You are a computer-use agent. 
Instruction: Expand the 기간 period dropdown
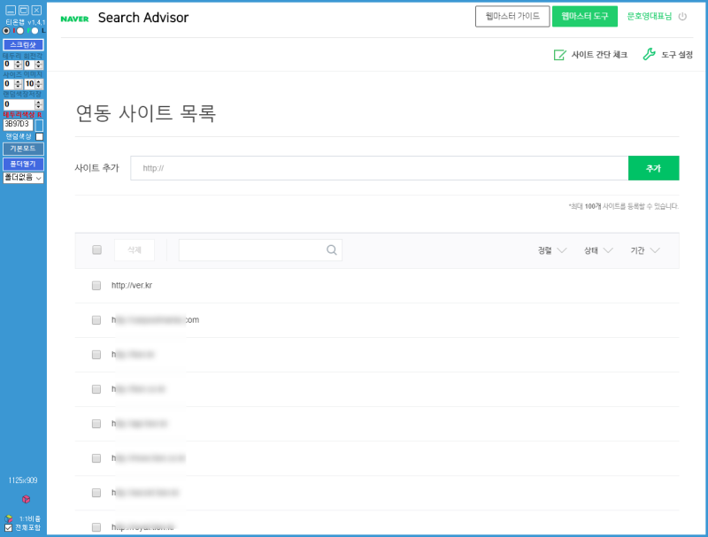(645, 250)
